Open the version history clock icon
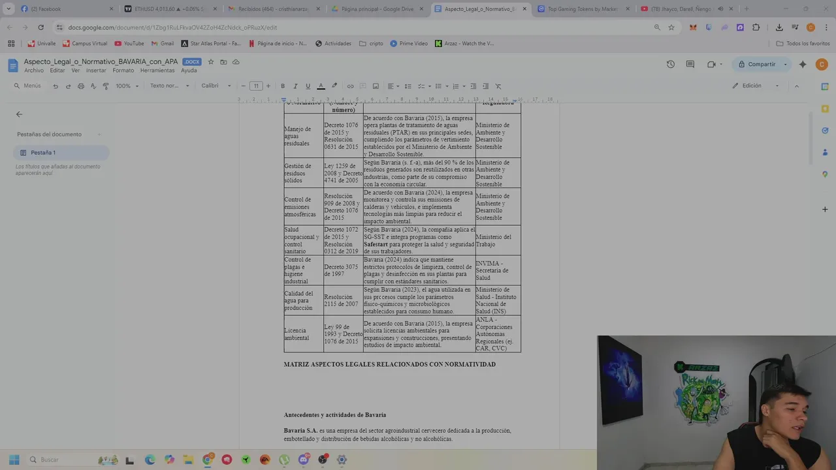 [670, 65]
